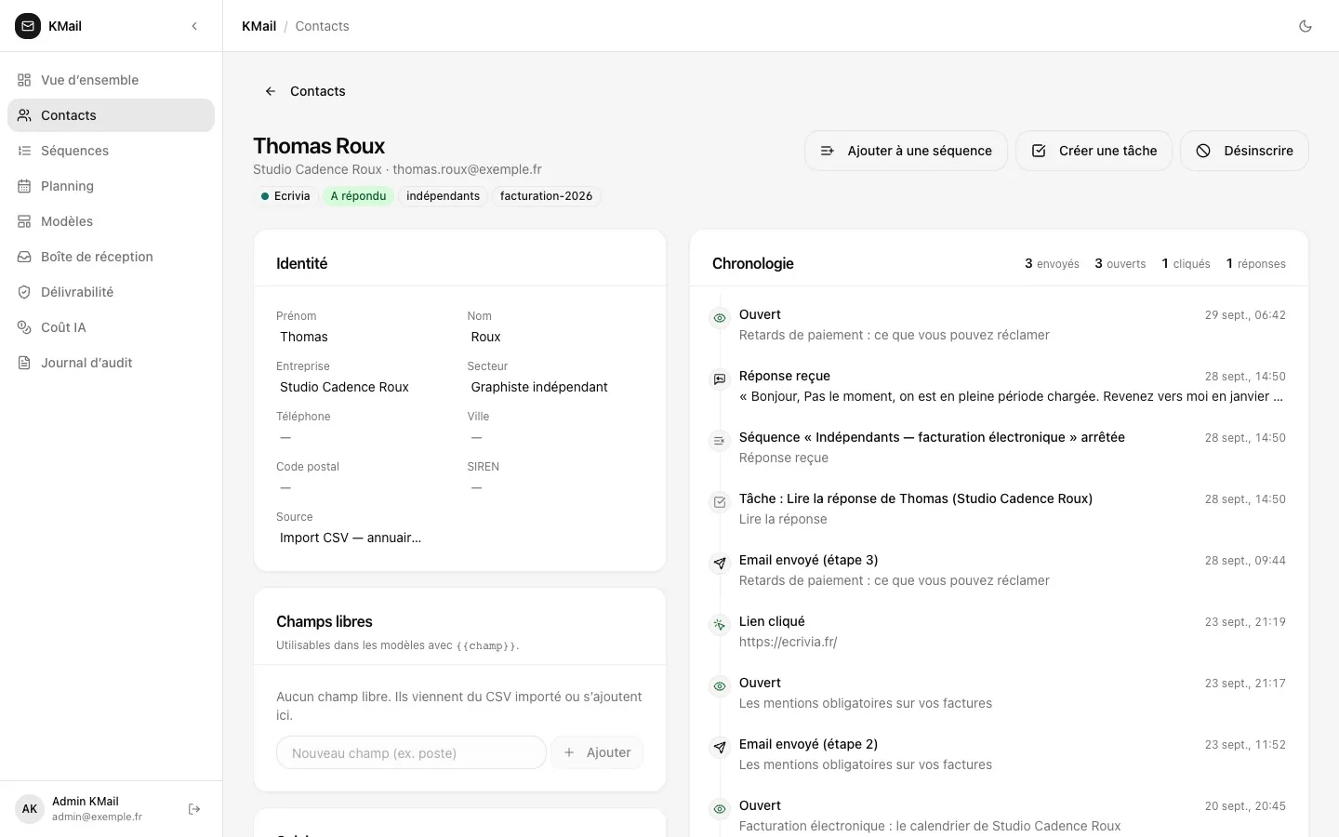Open the Coût IA page
Image resolution: width=1339 pixels, height=837 pixels.
pyautogui.click(x=111, y=327)
